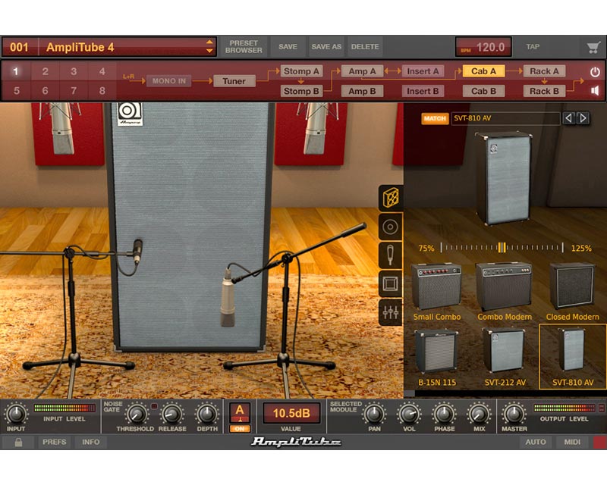The height and width of the screenshot is (485, 607).
Task: Click the PHASE knob
Action: click(x=444, y=415)
